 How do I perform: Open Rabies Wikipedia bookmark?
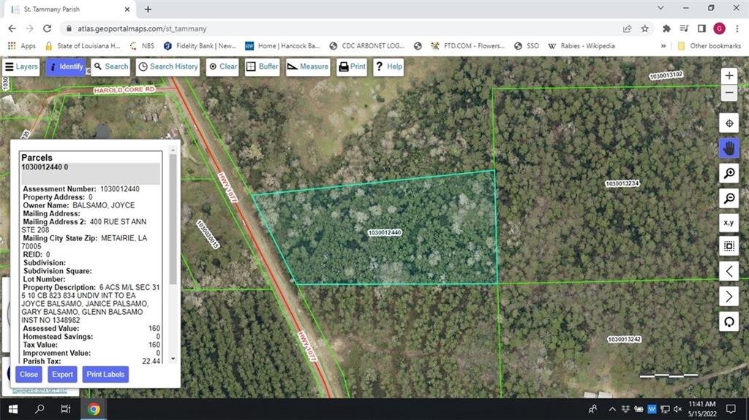point(581,46)
